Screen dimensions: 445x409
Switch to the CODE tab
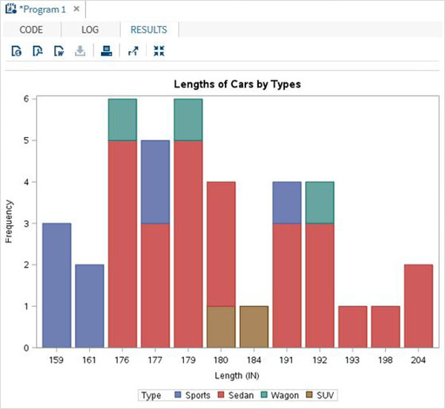tap(30, 30)
